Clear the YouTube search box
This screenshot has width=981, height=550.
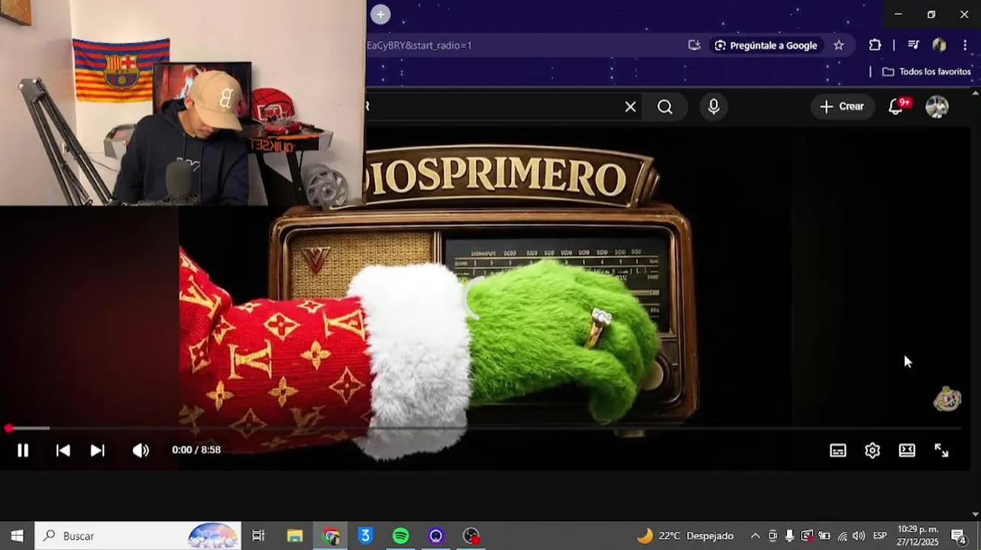(630, 107)
